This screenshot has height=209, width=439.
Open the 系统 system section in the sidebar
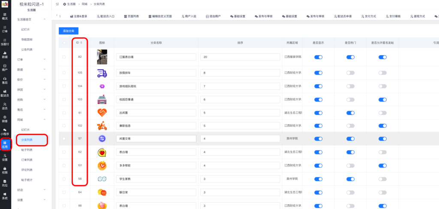[5, 196]
